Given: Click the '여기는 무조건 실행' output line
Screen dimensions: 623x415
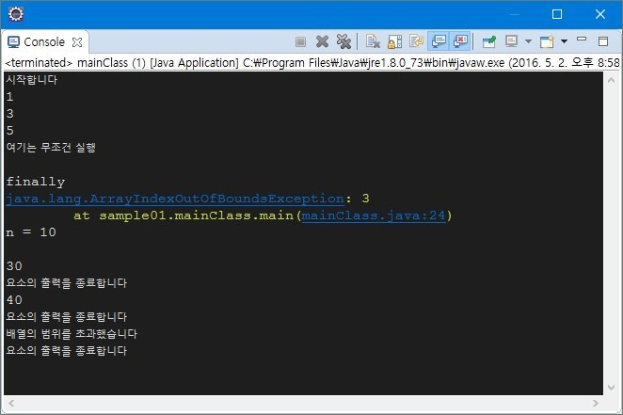Looking at the screenshot, I should coord(51,148).
